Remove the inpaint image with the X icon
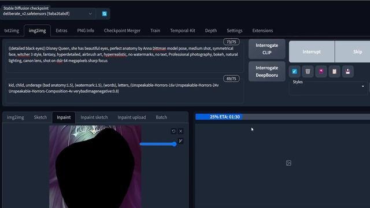370x208 pixels. [181, 131]
